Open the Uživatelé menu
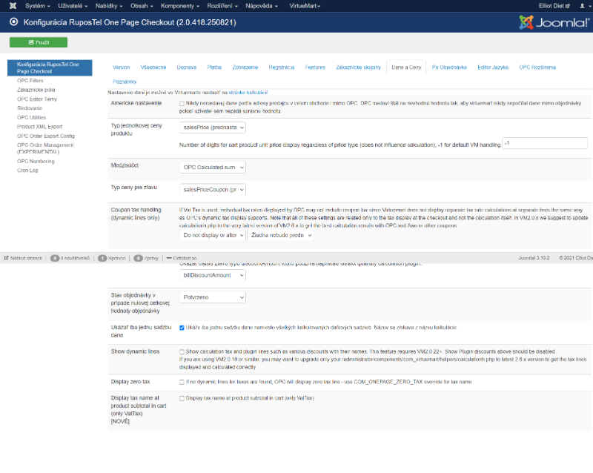 coord(73,6)
